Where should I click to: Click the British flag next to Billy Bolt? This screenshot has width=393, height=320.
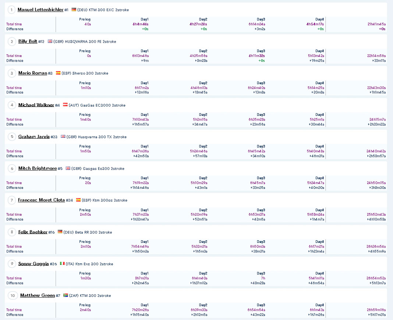click(50, 41)
